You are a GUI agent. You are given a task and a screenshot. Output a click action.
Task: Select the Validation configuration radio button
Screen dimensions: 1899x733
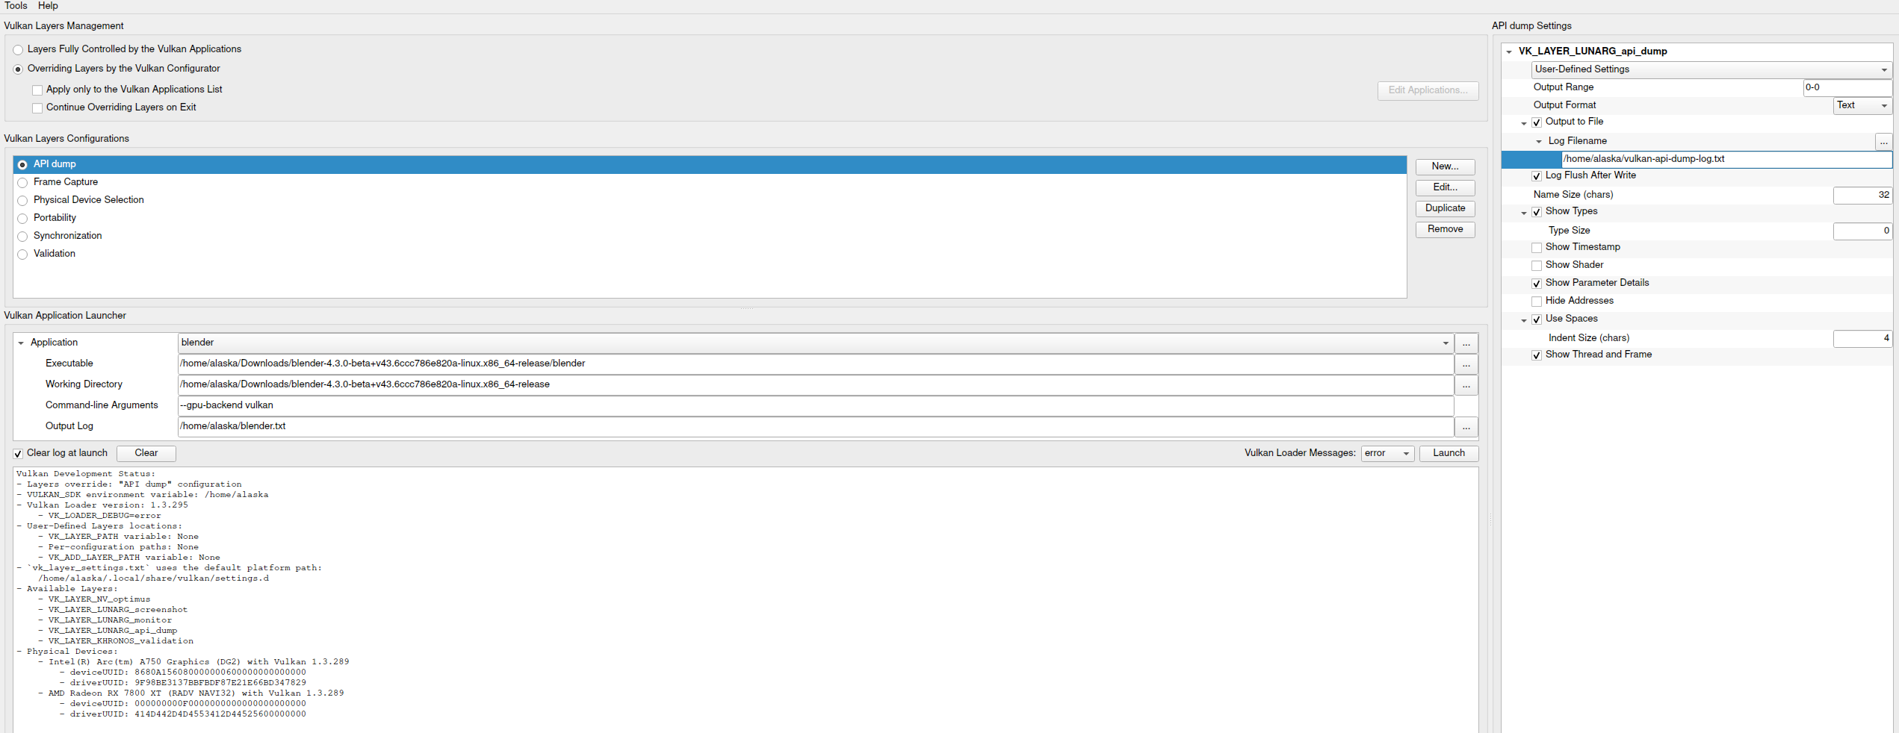[x=22, y=255]
